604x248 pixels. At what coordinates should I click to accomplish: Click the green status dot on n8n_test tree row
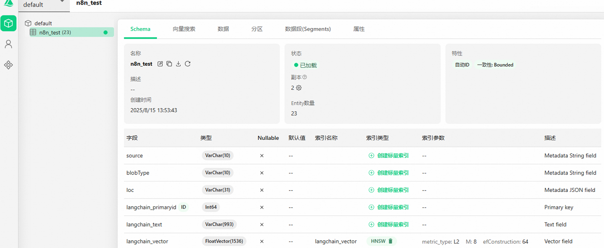[105, 33]
